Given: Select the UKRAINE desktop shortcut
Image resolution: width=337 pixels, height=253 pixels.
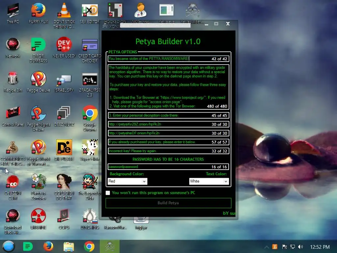Looking at the screenshot, I should tap(39, 219).
